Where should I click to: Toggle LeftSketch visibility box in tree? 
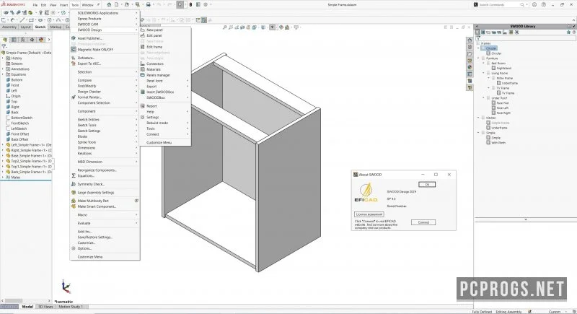[x=8, y=128]
